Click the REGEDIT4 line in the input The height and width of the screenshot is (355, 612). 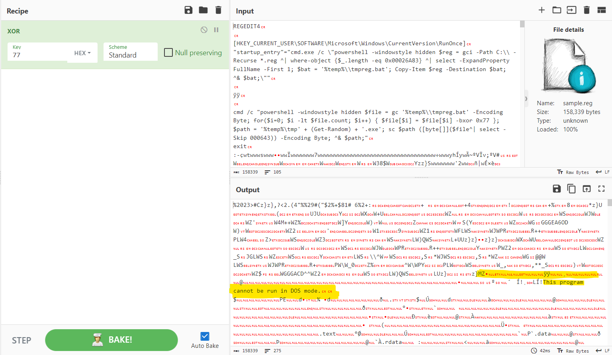click(x=246, y=26)
